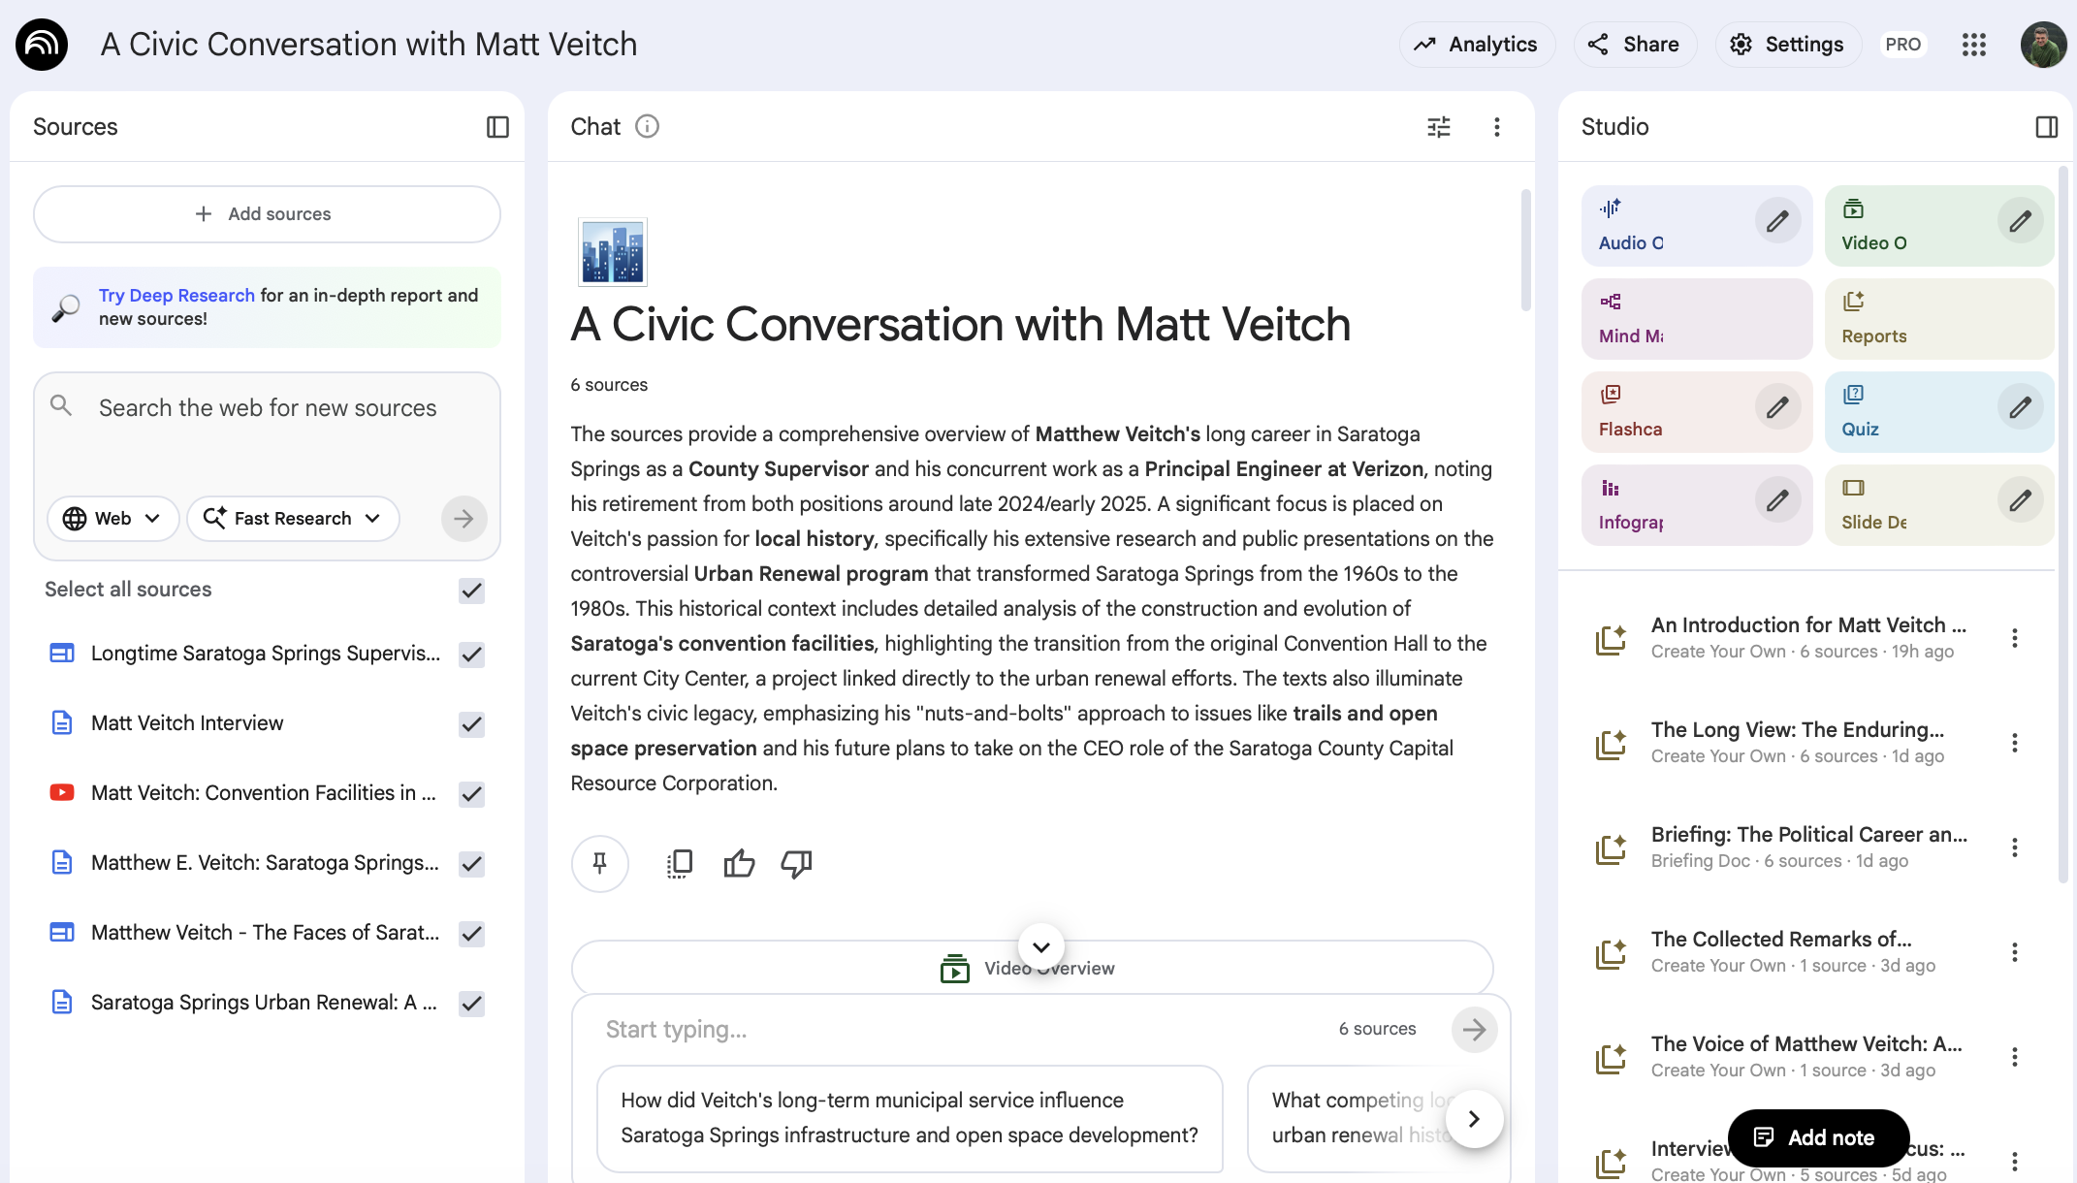This screenshot has width=2077, height=1183.
Task: Give the summary a thumbs up
Action: point(739,863)
